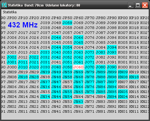Open the Statistika menu
150x121 pixels.
tap(10, 12)
